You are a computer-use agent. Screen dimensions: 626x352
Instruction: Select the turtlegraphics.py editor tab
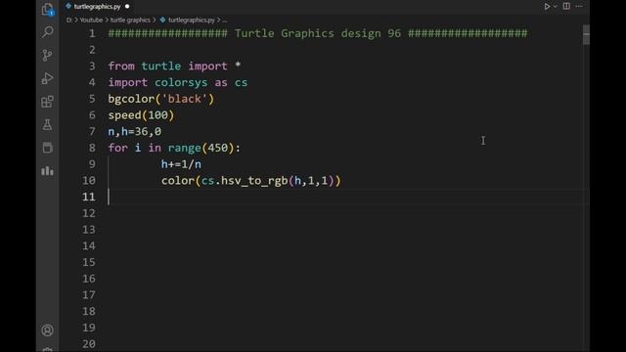98,7
